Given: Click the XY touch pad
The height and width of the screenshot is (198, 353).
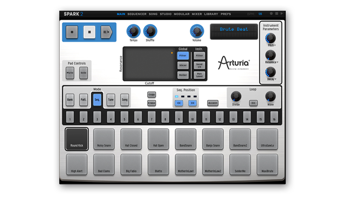Looking at the screenshot, I should (x=149, y=64).
